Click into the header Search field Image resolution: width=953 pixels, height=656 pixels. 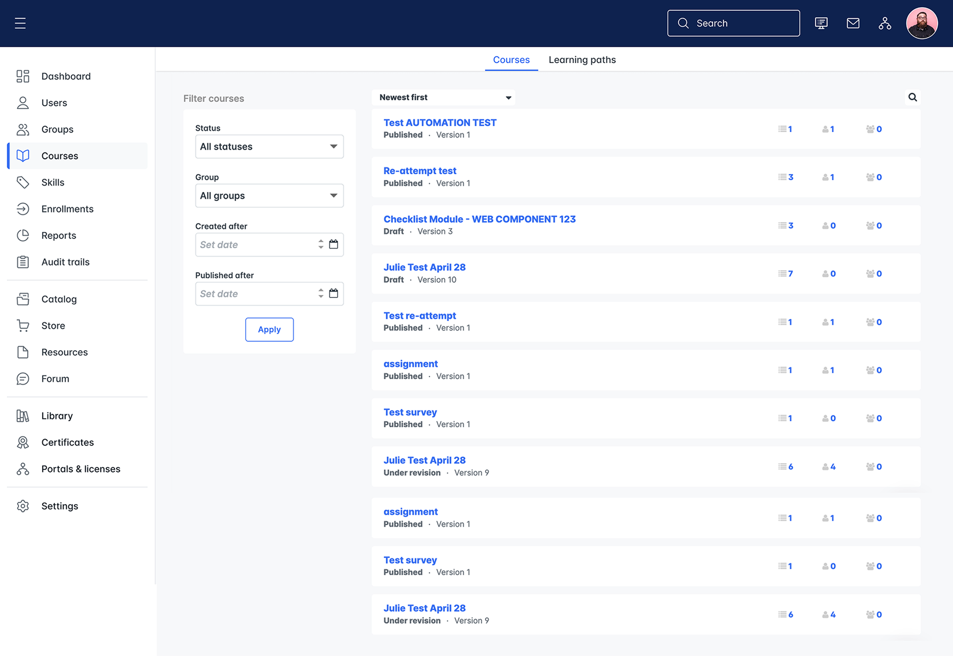733,23
